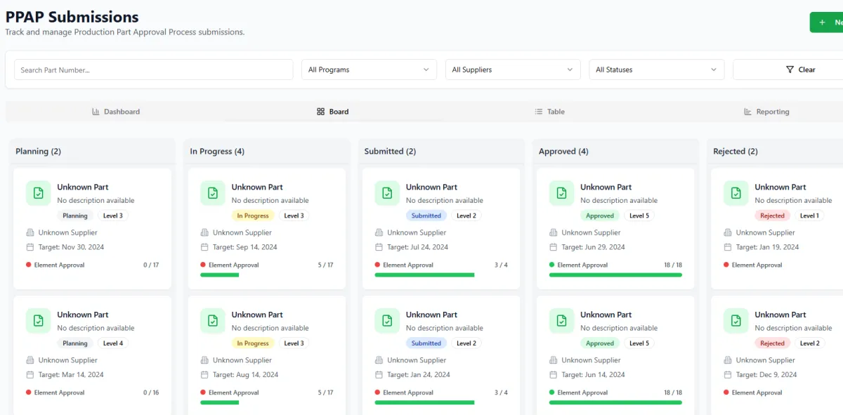Click the document icon on the Nov 30 Planning card

tap(38, 193)
